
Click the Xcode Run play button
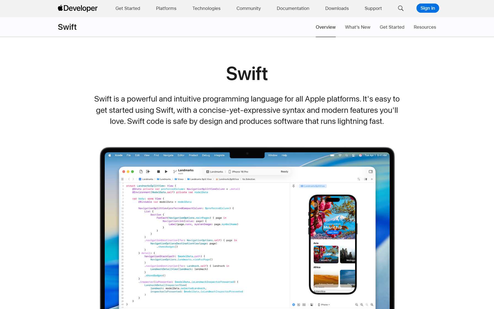(x=166, y=172)
